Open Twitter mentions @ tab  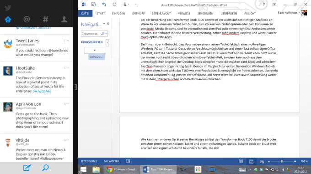pos(27,19)
